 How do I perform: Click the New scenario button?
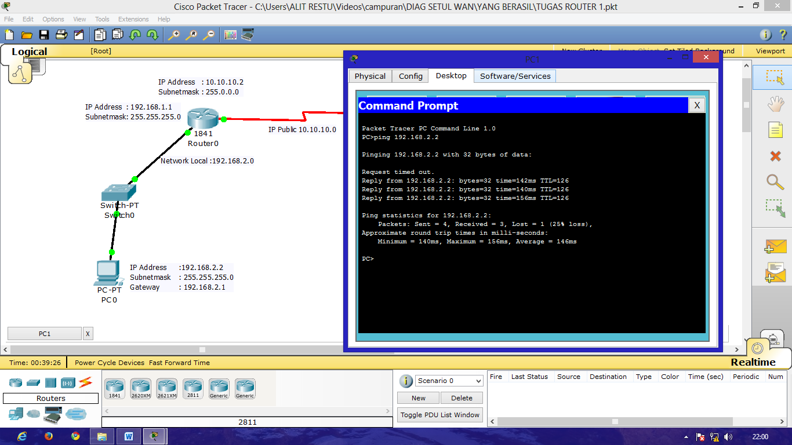[419, 398]
